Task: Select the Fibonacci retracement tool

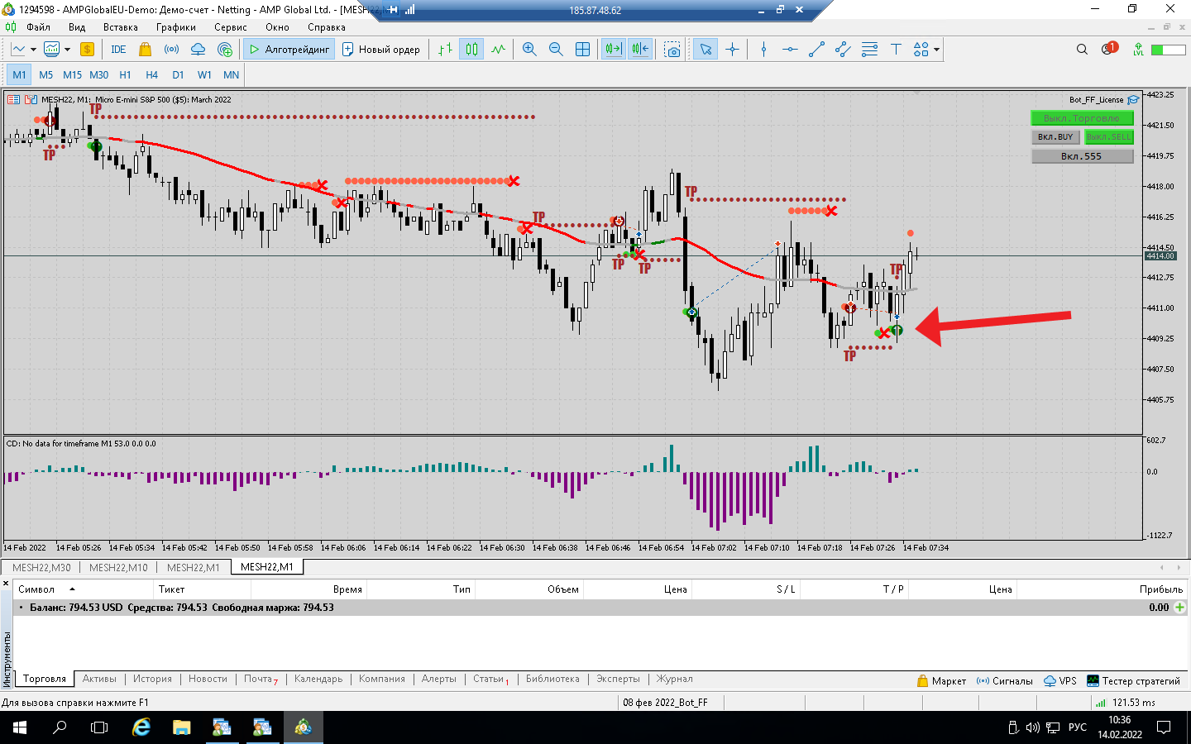Action: click(869, 50)
